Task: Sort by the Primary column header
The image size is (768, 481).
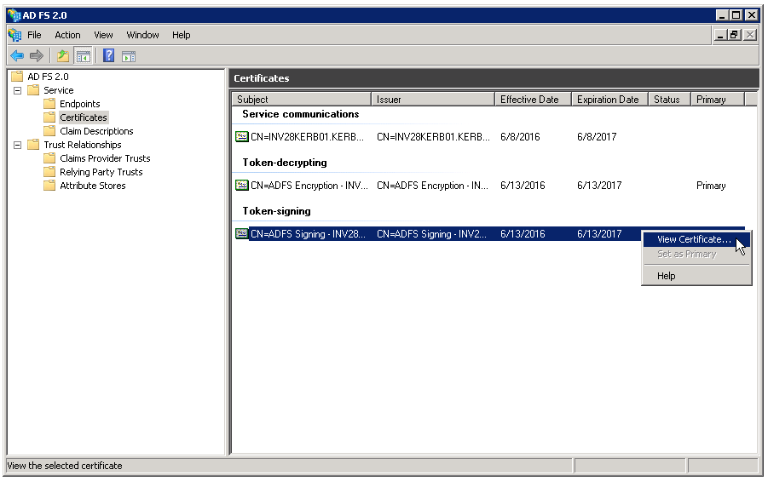Action: click(718, 100)
